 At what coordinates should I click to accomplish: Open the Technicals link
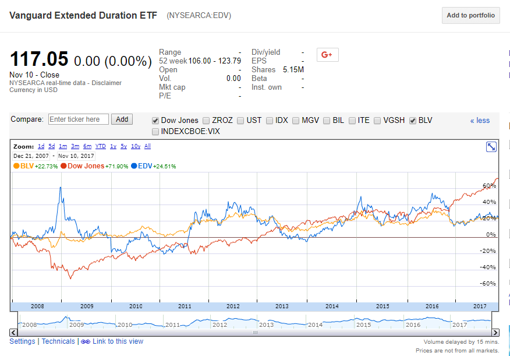click(58, 341)
